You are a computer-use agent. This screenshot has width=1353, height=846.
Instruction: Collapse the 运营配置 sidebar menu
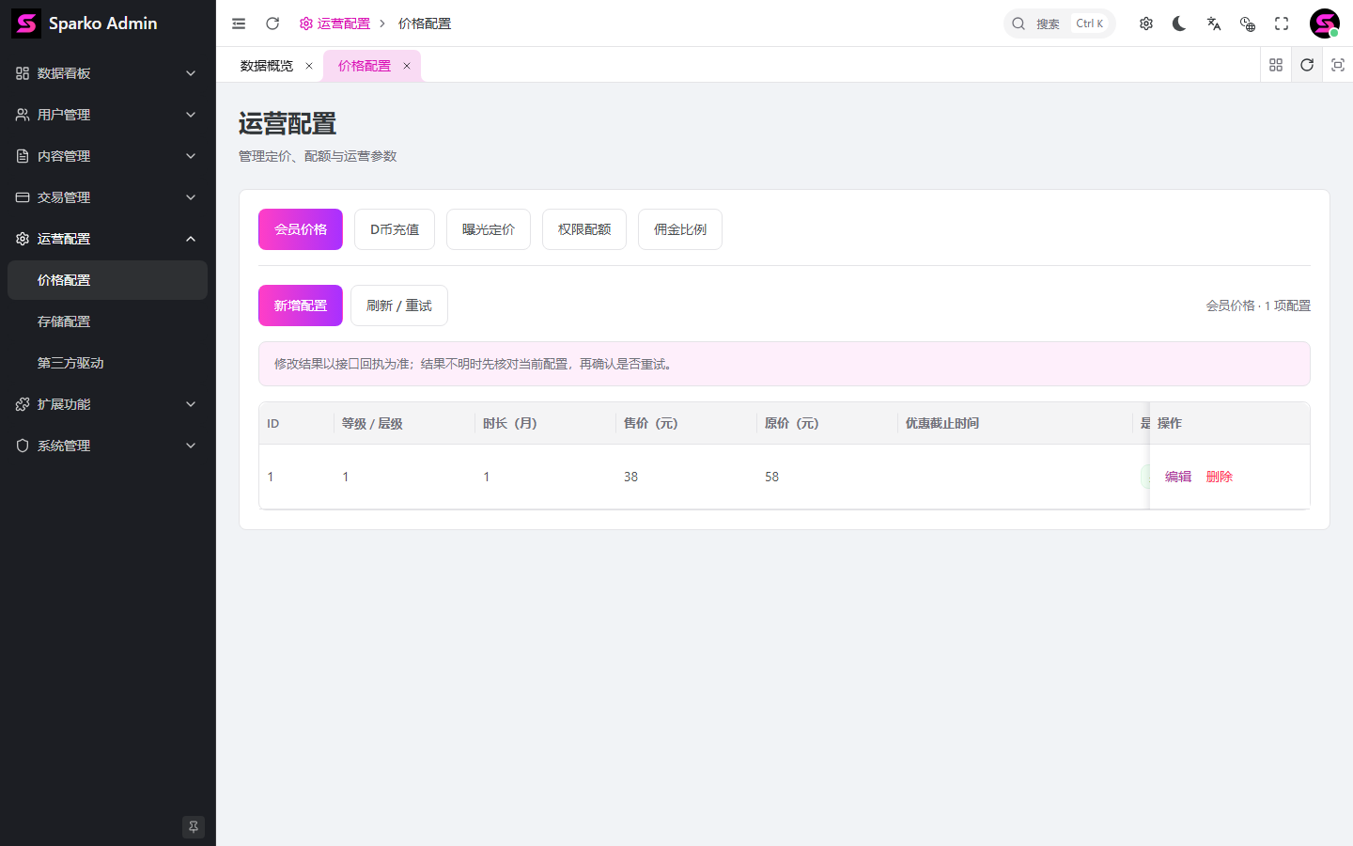[x=107, y=239]
